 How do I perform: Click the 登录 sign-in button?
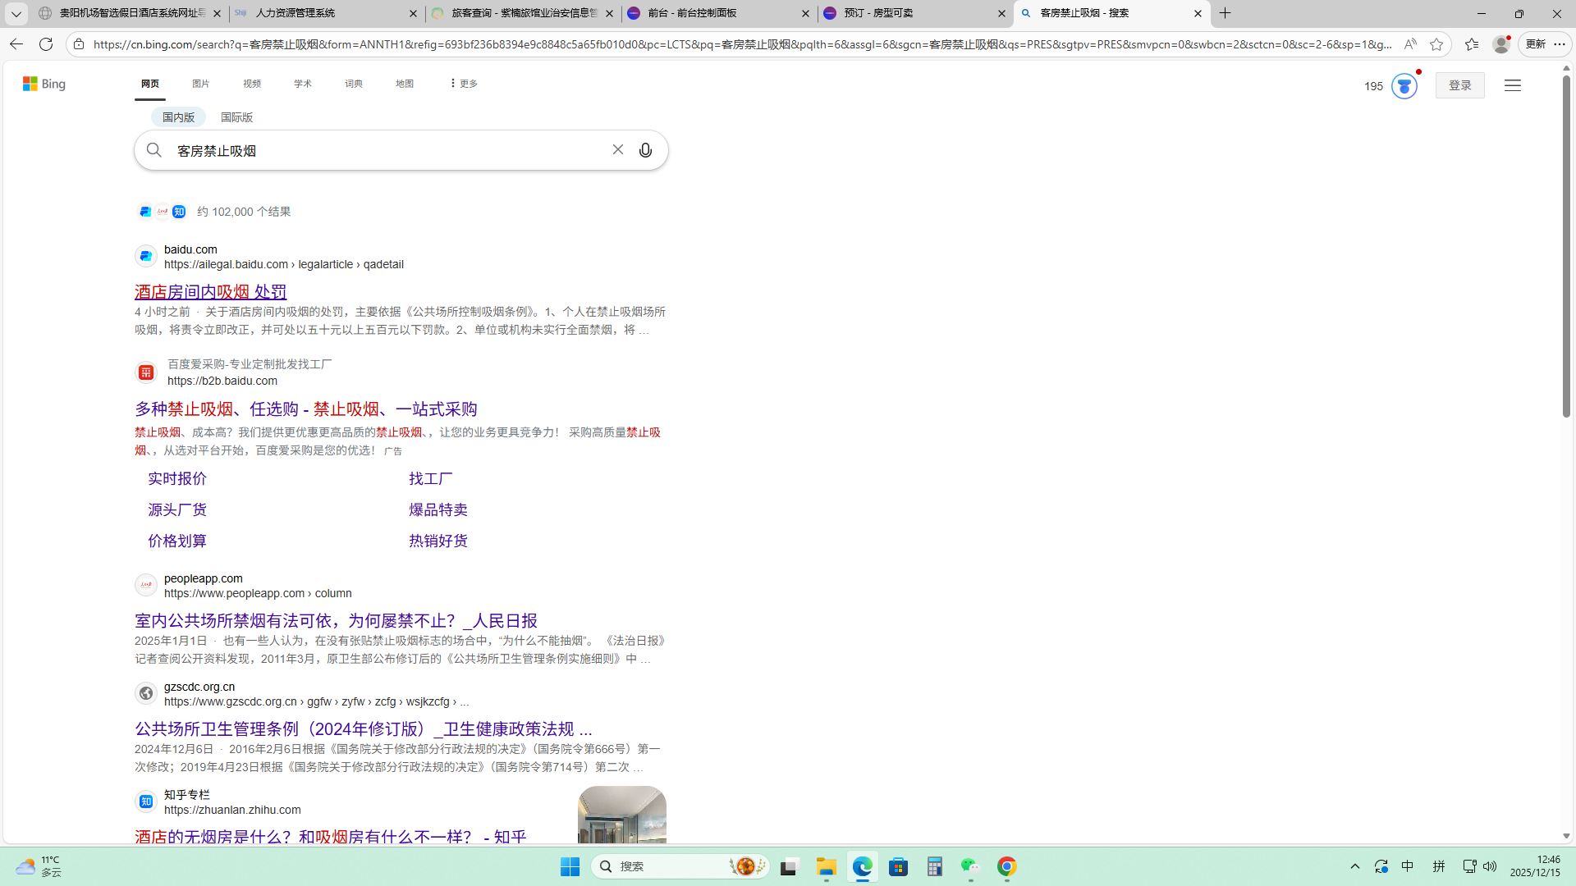point(1459,85)
